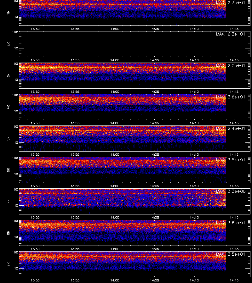
Task: Click the 6R panel axis label
Action: coord(8,170)
